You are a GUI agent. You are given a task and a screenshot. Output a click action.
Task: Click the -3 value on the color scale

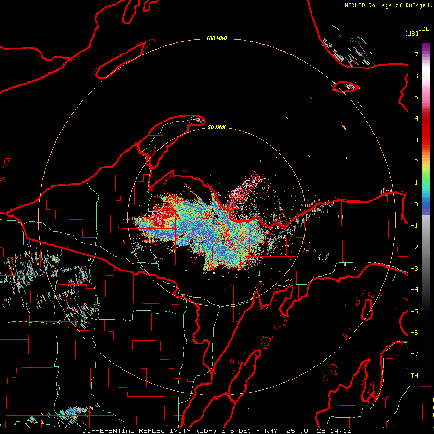pyautogui.click(x=414, y=269)
